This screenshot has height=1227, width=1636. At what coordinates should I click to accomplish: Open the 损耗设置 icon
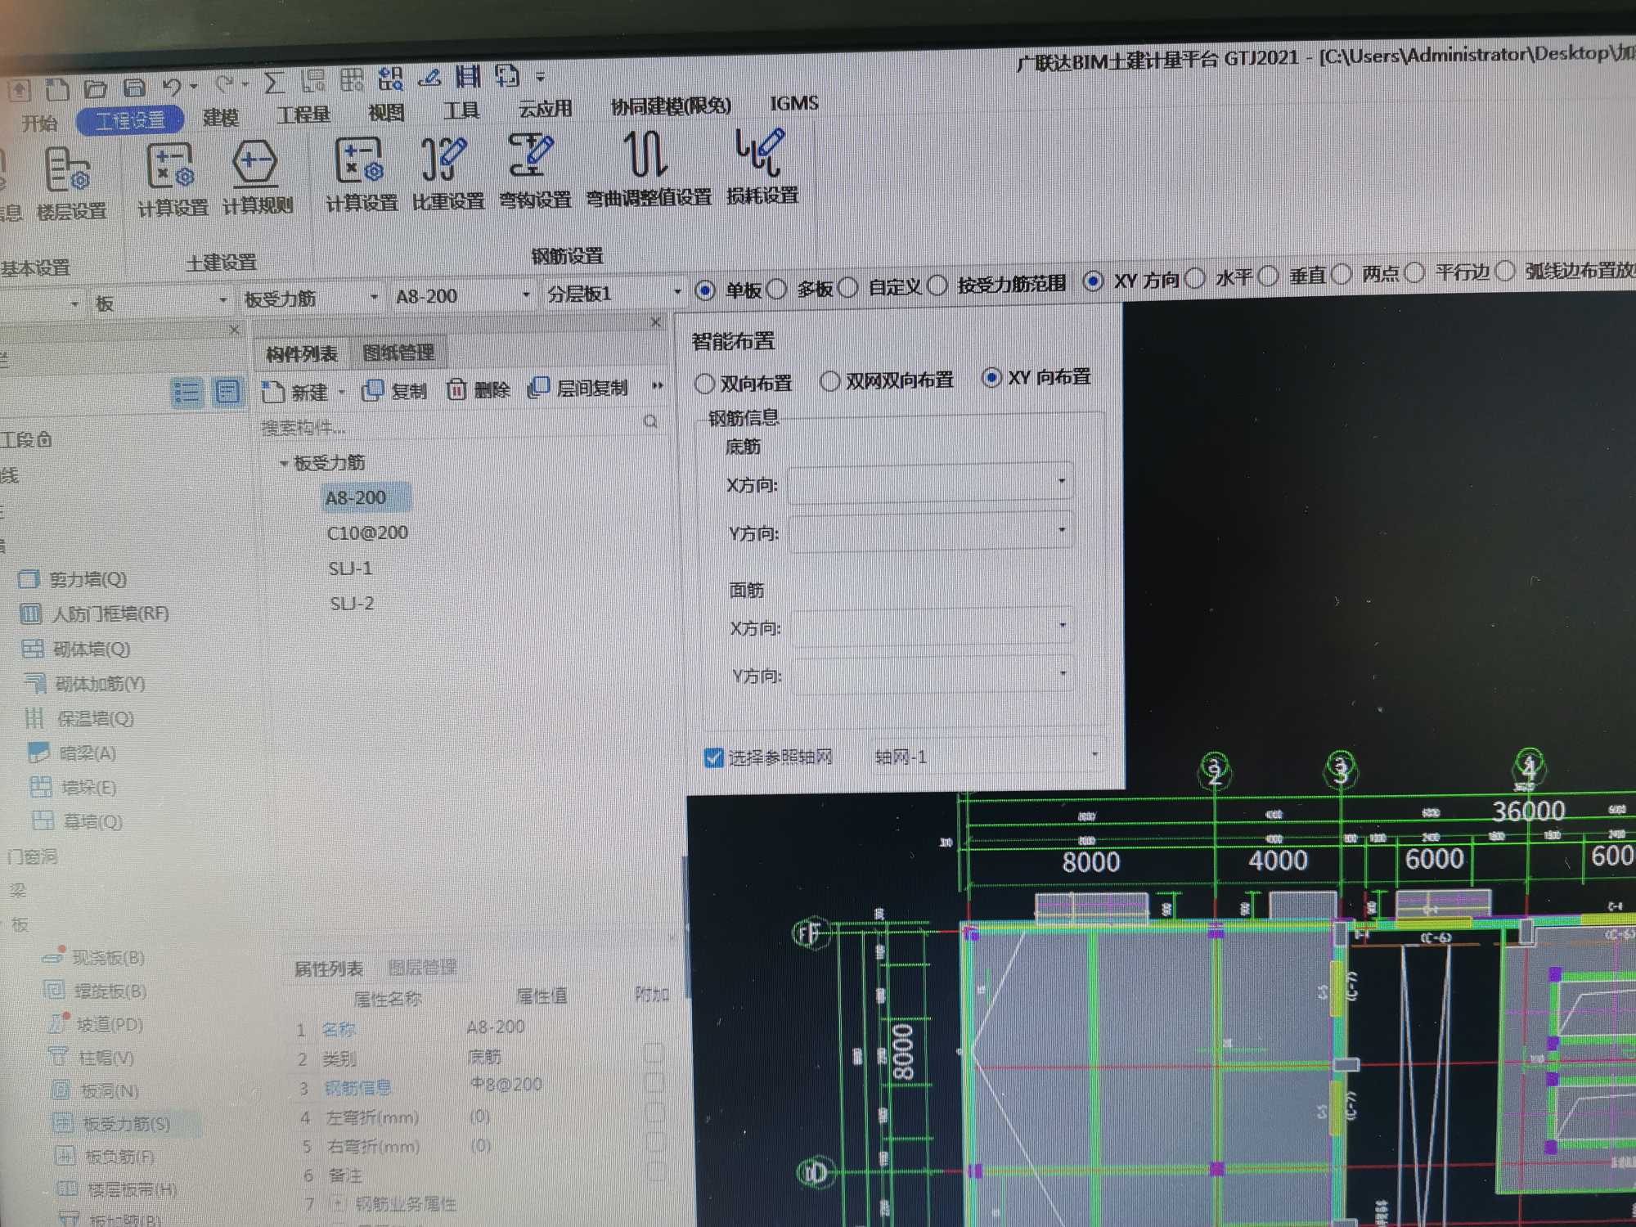[762, 166]
